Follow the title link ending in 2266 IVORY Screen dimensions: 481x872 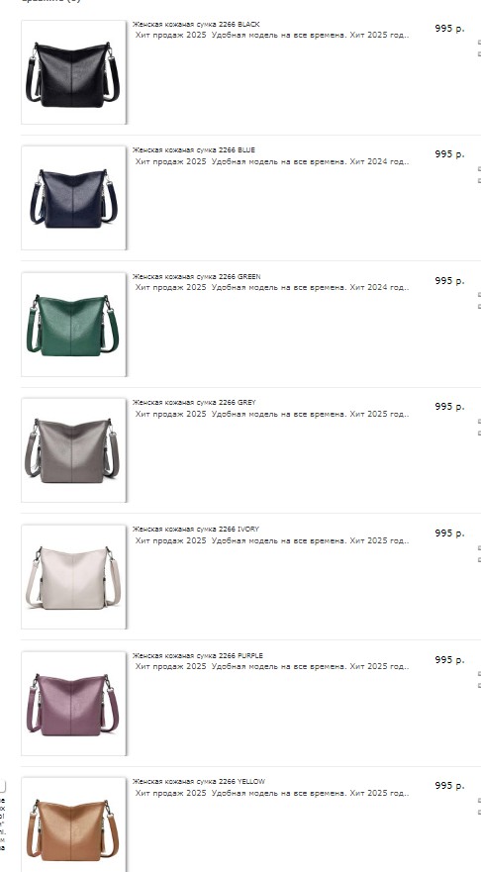(196, 530)
